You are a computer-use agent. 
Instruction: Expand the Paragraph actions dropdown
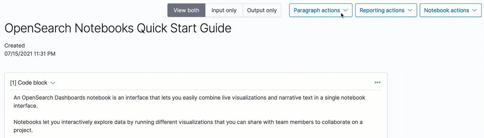pyautogui.click(x=317, y=10)
